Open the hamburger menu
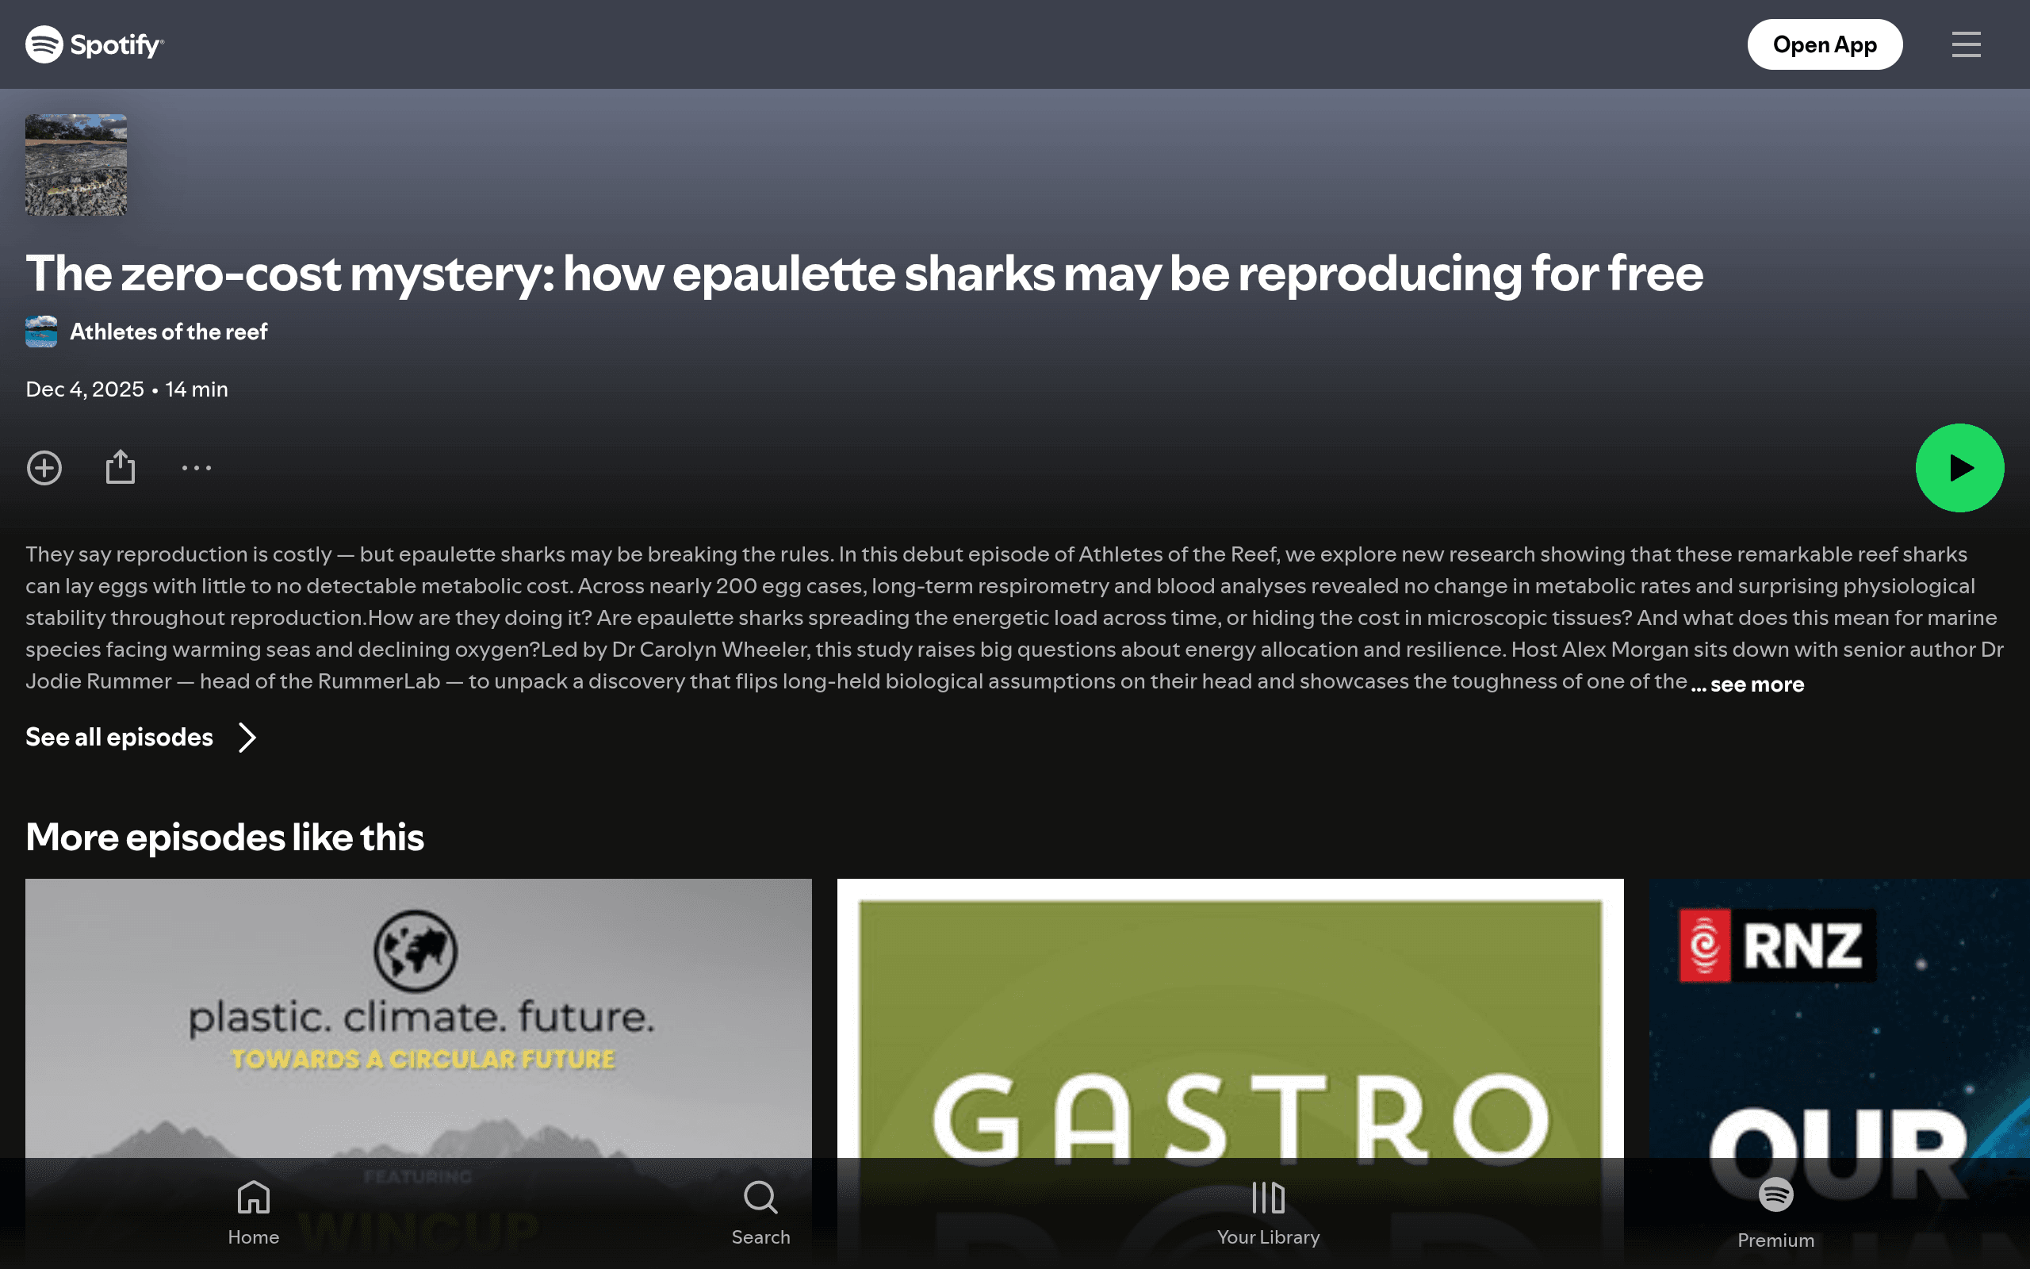This screenshot has height=1269, width=2030. click(x=1966, y=44)
